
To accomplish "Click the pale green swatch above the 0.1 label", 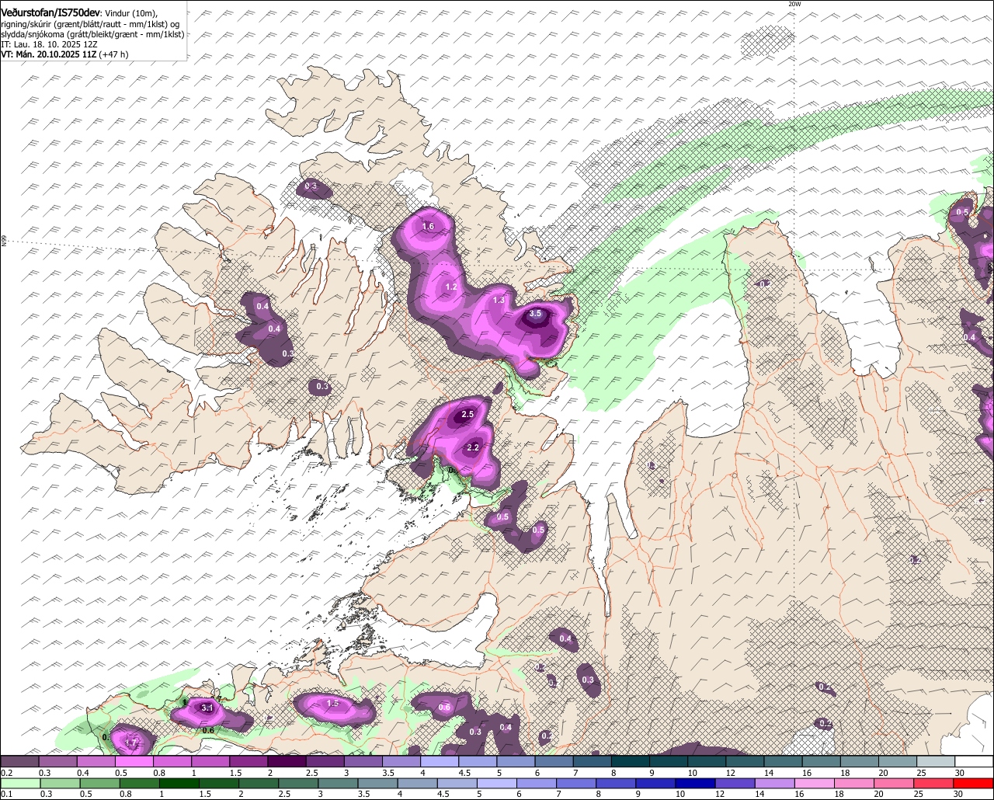I will click(x=19, y=783).
